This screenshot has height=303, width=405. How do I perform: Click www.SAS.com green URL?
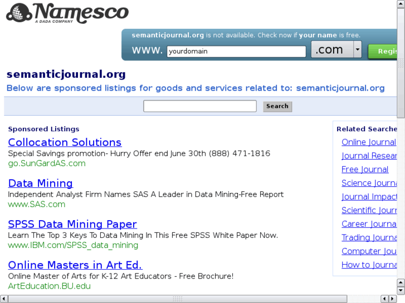click(37, 204)
